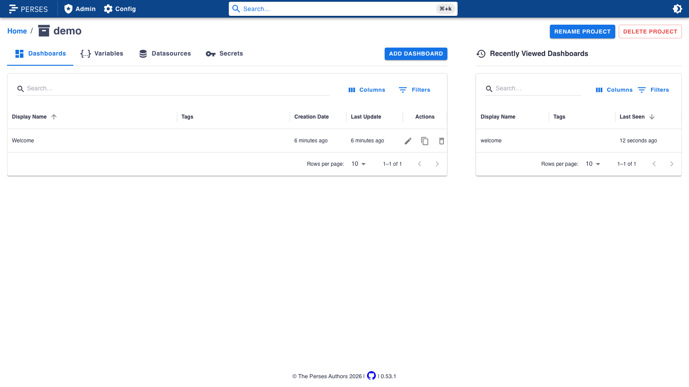Screen dimensions: 689x387
Task: Sort by Last Update column
Action: pos(366,117)
